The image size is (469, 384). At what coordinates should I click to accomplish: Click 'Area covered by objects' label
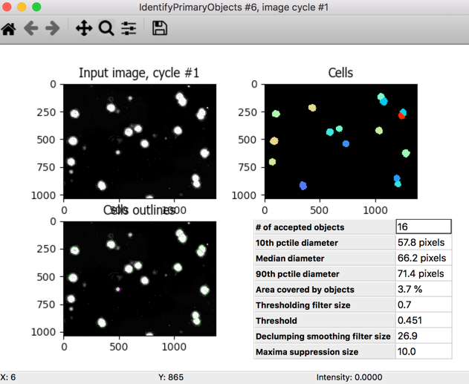click(305, 290)
